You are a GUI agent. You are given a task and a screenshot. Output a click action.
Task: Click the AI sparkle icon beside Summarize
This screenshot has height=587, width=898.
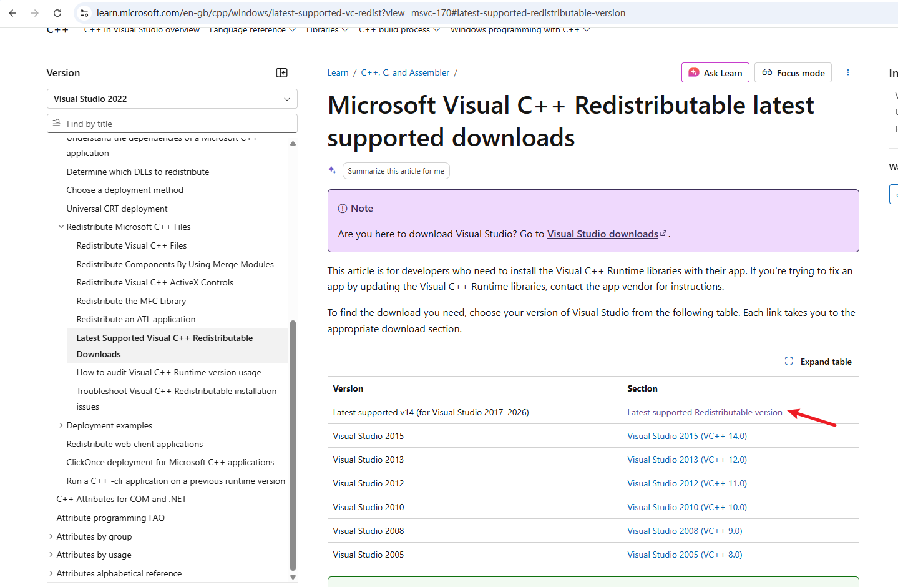pos(333,170)
